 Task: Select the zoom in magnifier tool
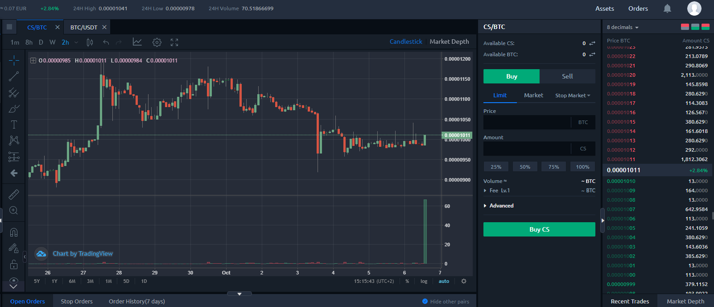[x=14, y=210]
